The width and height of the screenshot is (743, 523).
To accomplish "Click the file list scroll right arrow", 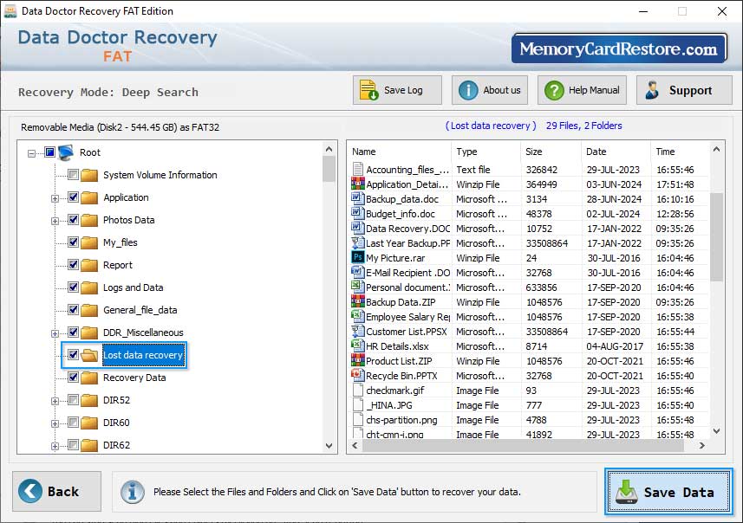I will coord(701,445).
